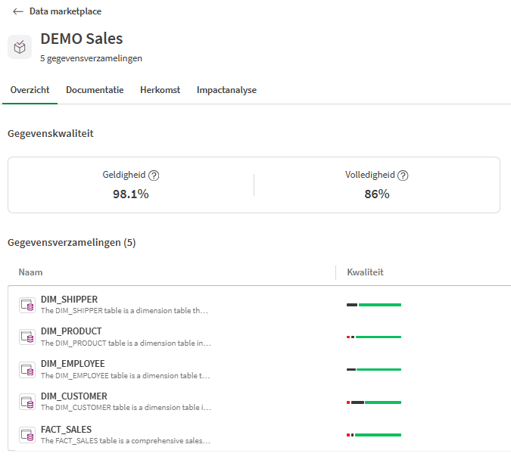This screenshot has width=511, height=466.
Task: Open the Herkomst tab
Action: (160, 90)
